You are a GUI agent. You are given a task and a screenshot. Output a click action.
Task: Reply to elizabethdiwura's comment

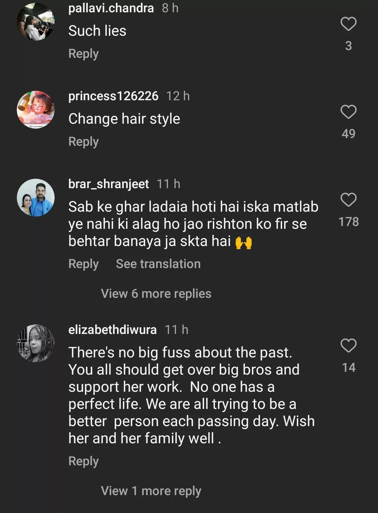[x=83, y=461]
